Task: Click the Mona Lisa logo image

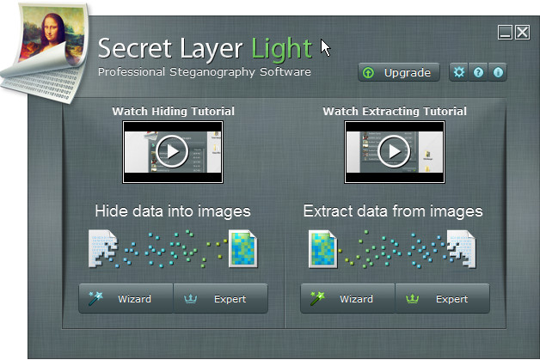Action: point(48,52)
